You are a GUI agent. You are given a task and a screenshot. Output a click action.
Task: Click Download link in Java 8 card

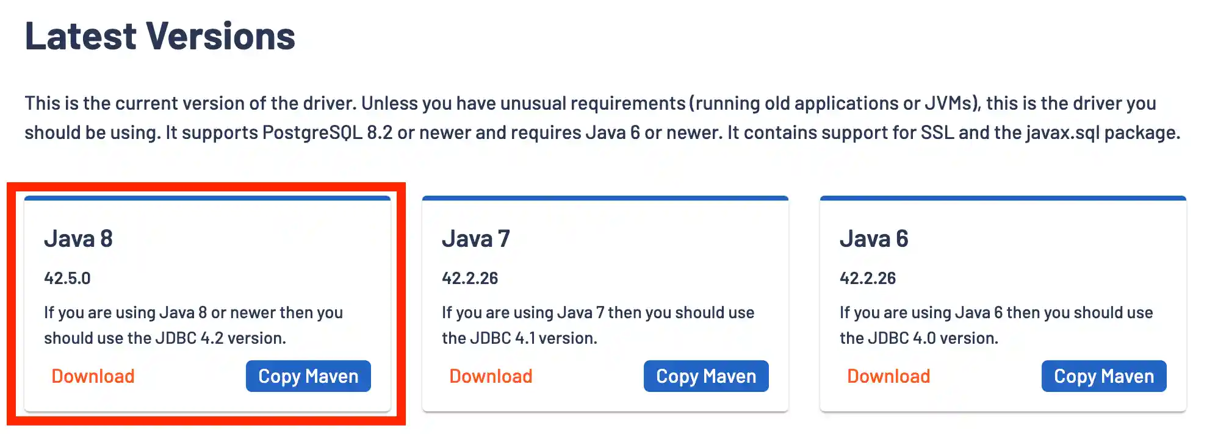[x=93, y=376]
